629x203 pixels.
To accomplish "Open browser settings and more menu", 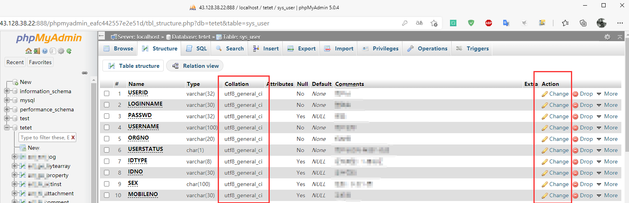I will pos(620,23).
